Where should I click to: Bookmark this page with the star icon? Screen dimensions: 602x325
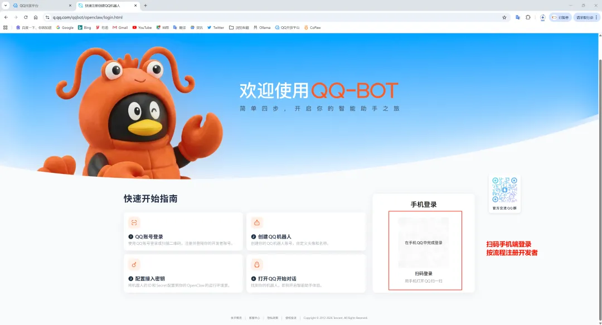(504, 17)
